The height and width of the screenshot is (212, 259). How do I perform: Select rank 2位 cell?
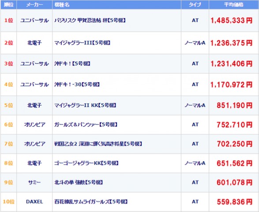pos(8,43)
